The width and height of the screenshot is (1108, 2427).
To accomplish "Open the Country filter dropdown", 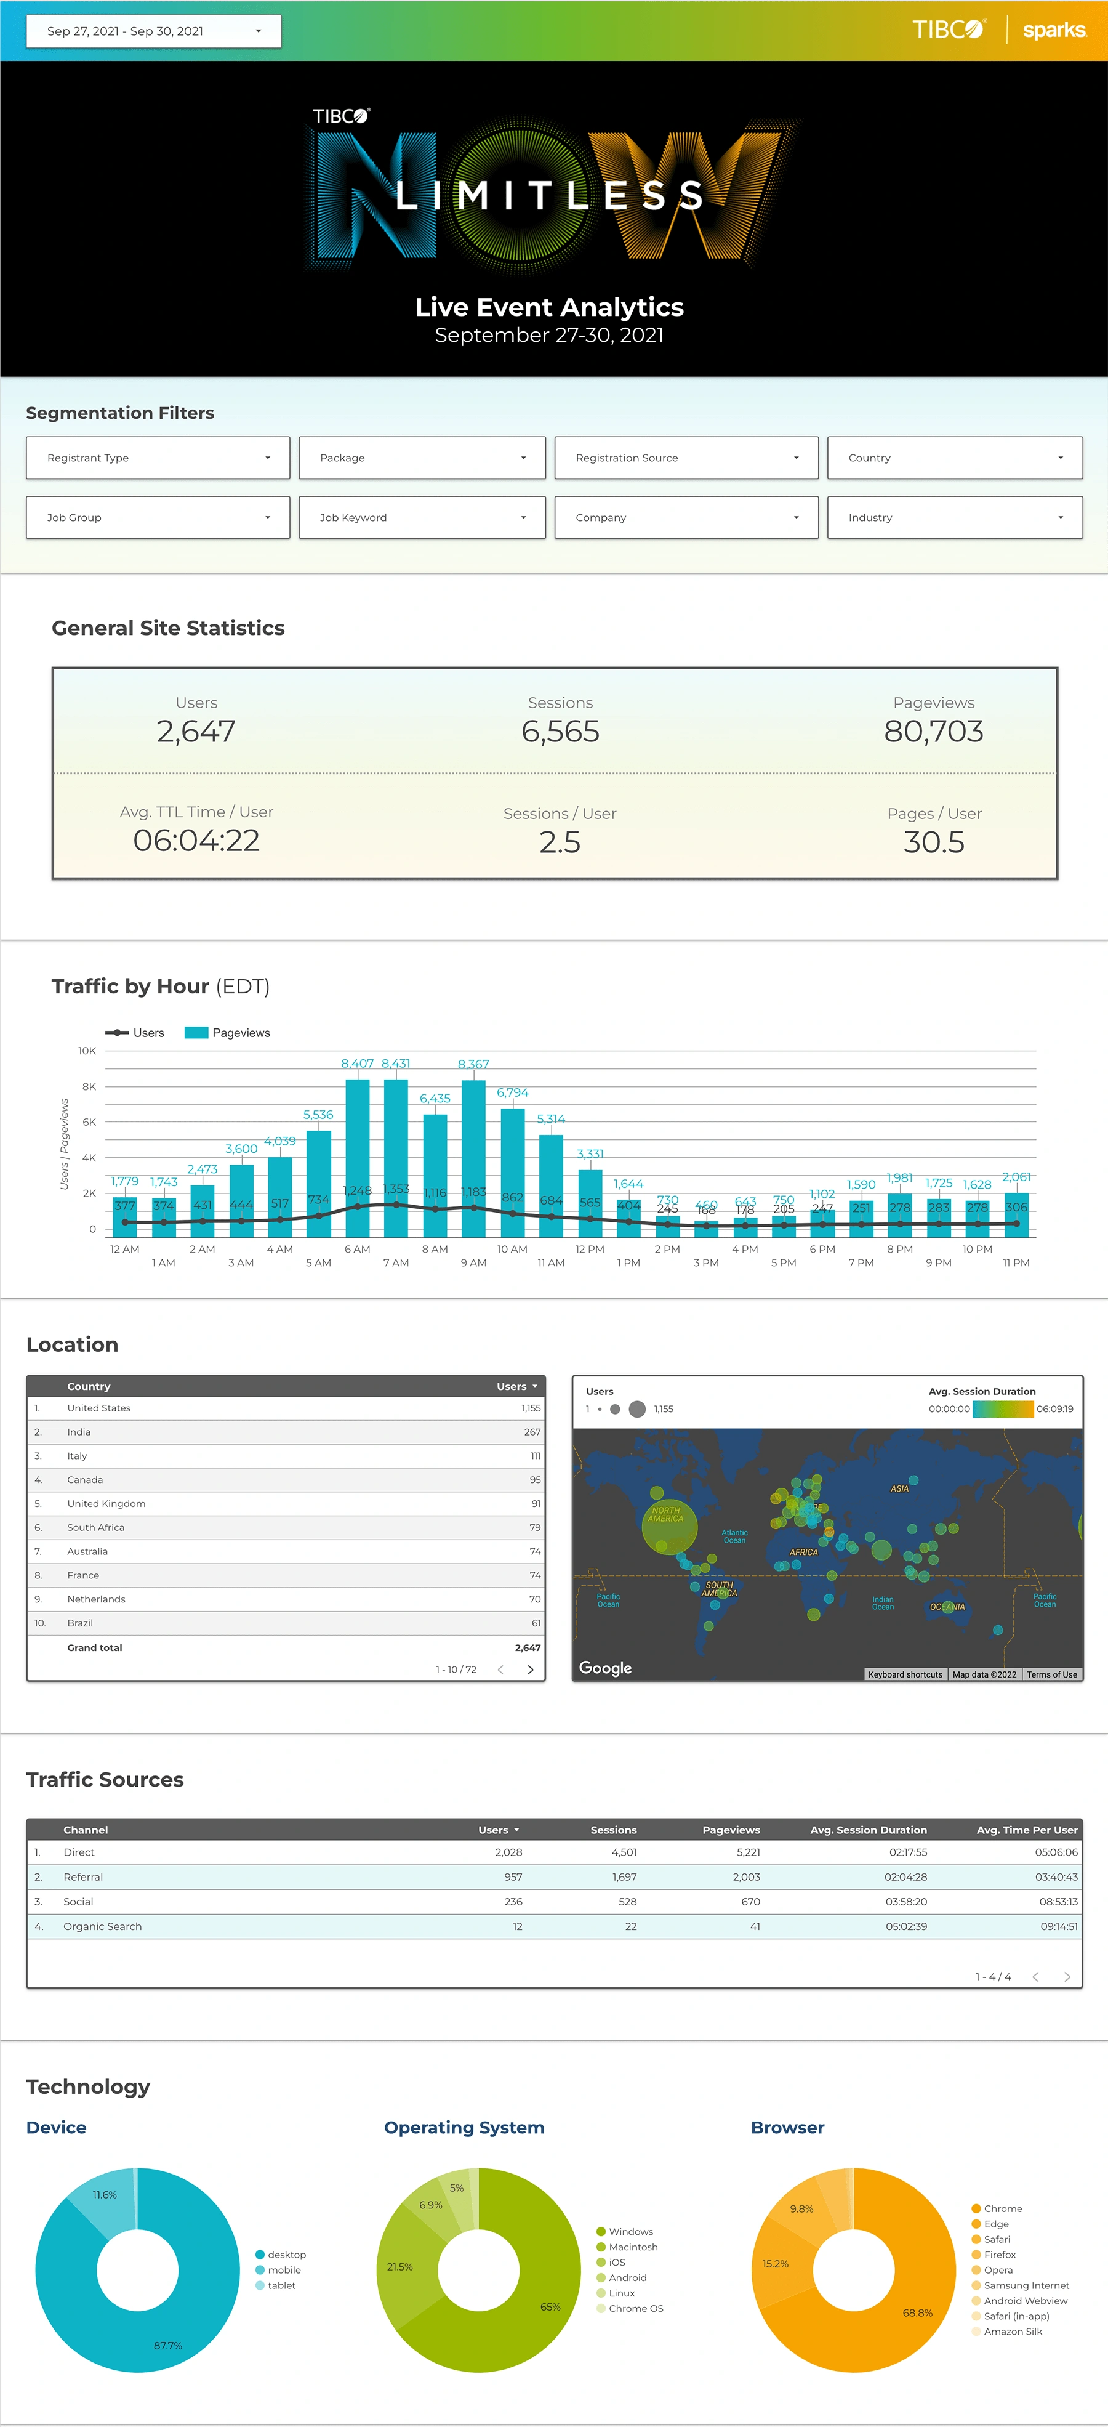I will point(955,458).
